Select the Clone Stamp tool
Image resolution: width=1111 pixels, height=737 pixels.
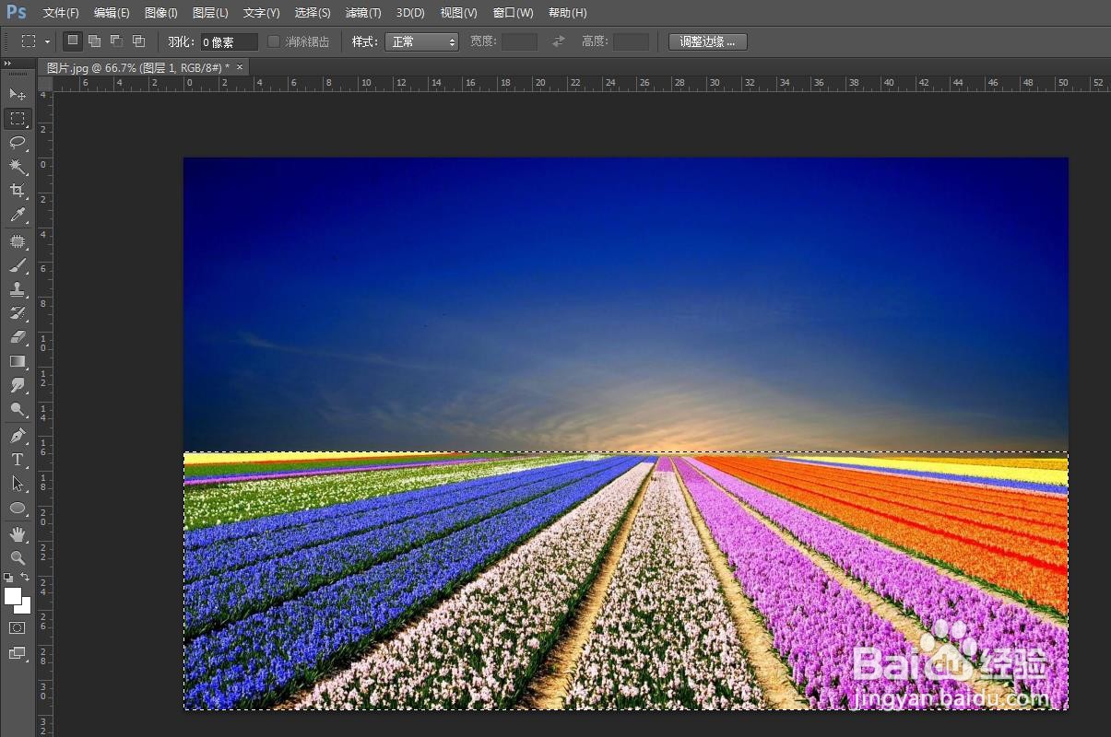tap(18, 289)
